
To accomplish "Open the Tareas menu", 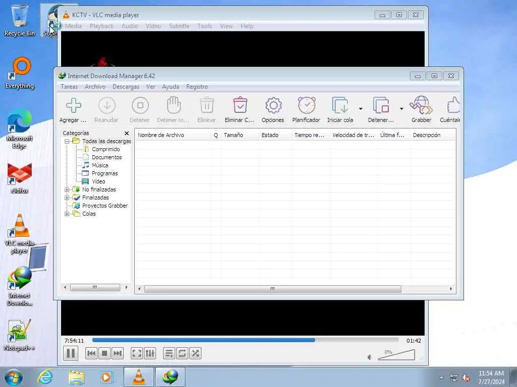I will pos(69,87).
